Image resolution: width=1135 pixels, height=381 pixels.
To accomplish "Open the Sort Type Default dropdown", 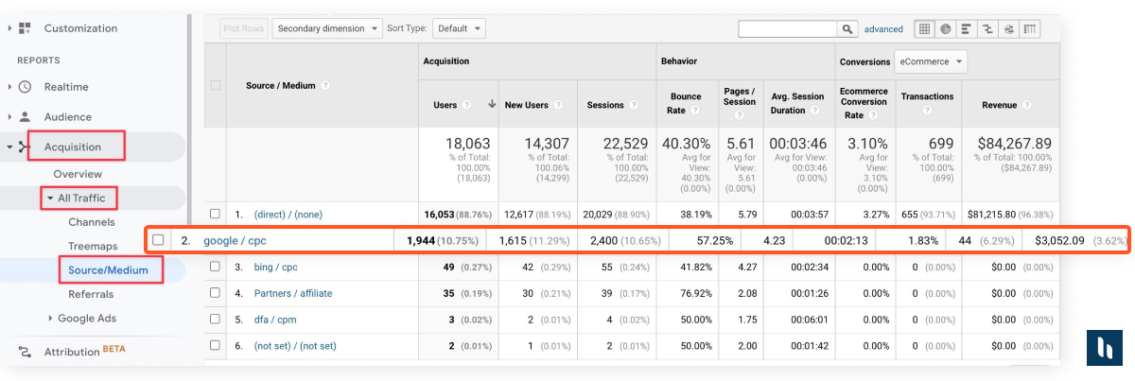I will pyautogui.click(x=460, y=28).
